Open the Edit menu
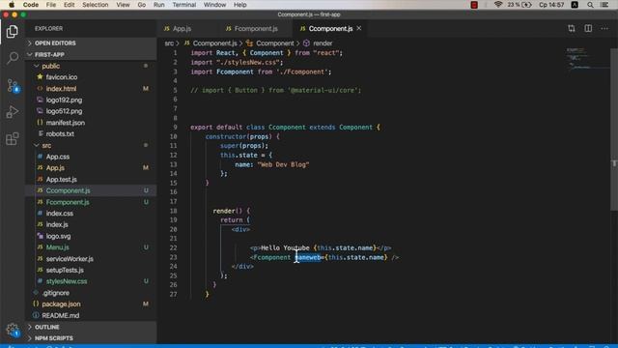The width and height of the screenshot is (618, 348). coord(69,5)
